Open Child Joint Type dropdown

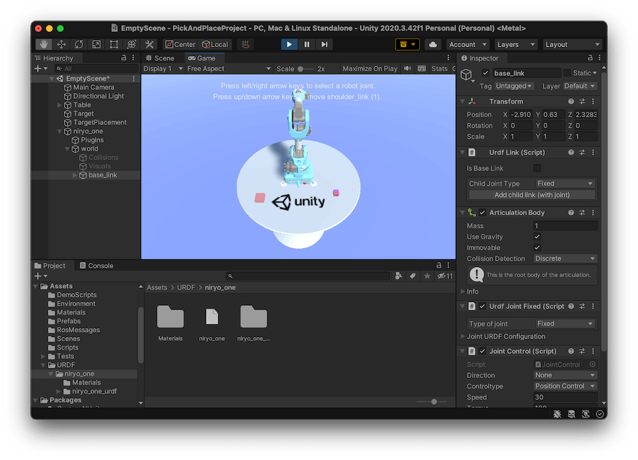[x=565, y=183]
